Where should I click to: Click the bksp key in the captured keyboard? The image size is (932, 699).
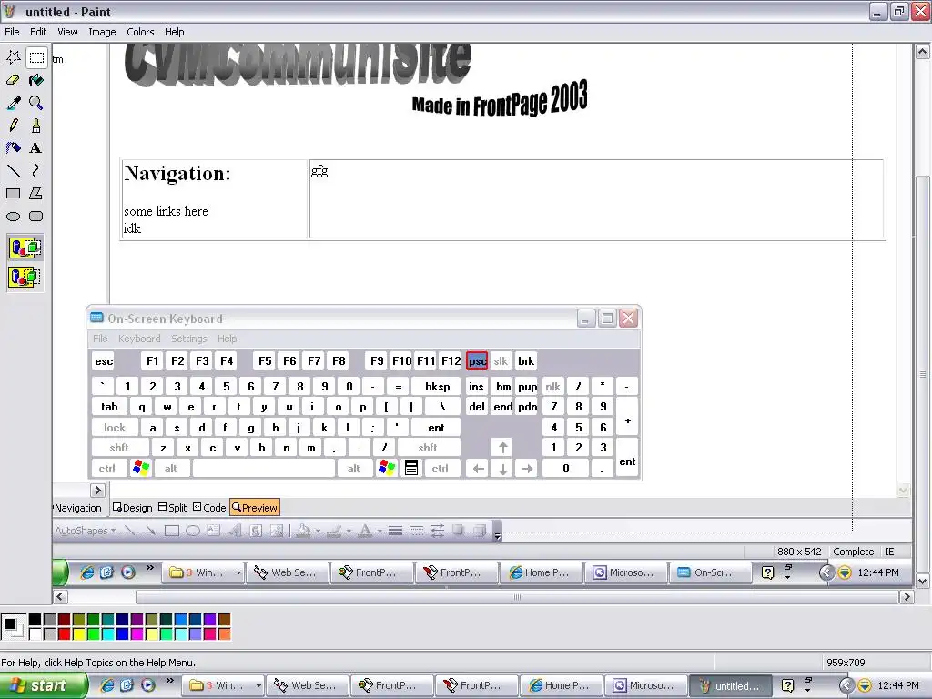pos(437,386)
